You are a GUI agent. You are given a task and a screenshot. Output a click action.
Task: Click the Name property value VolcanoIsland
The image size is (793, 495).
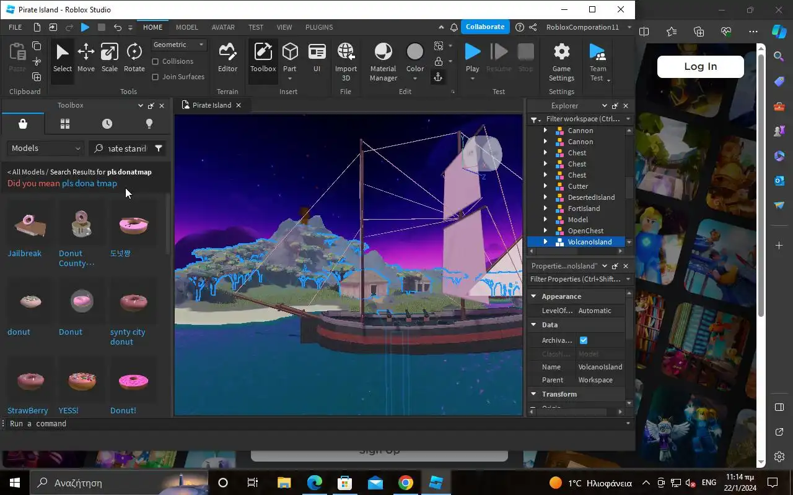tap(600, 367)
